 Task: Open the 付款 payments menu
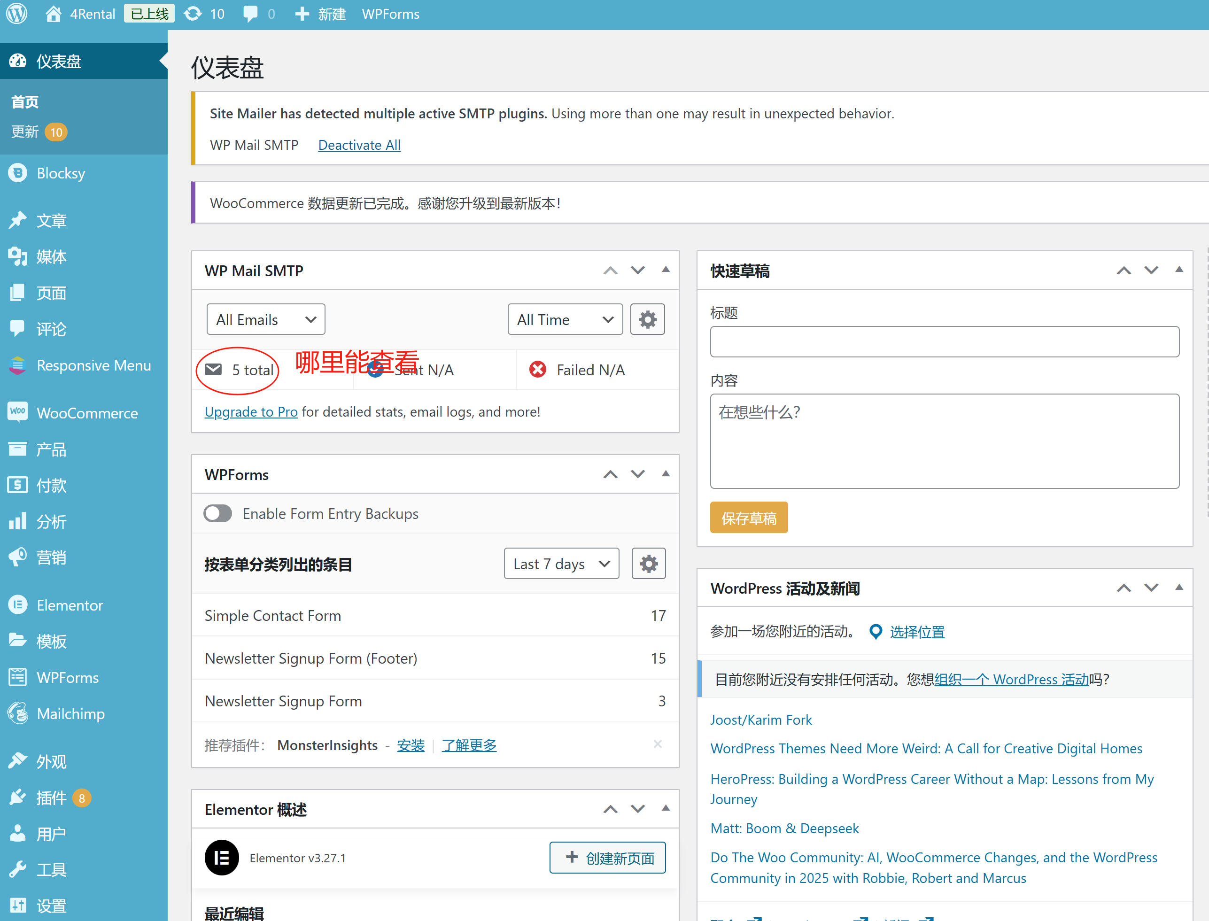click(x=84, y=485)
